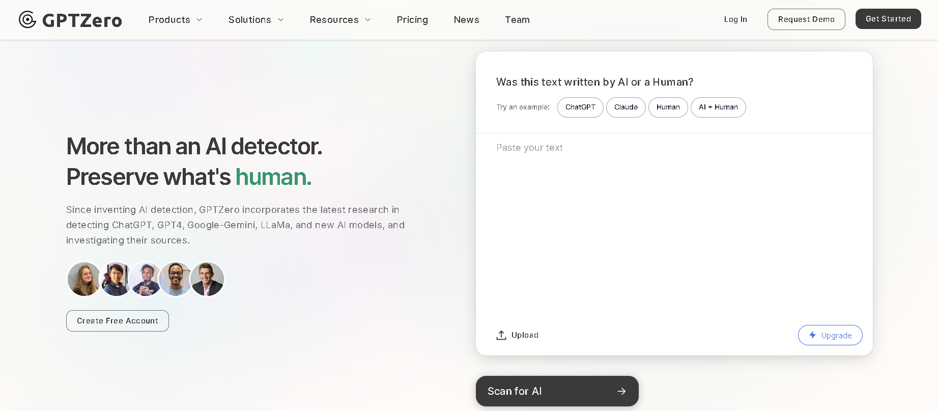Click the arrow icon in Scan for AI
Image resolution: width=938 pixels, height=411 pixels.
[x=621, y=391]
